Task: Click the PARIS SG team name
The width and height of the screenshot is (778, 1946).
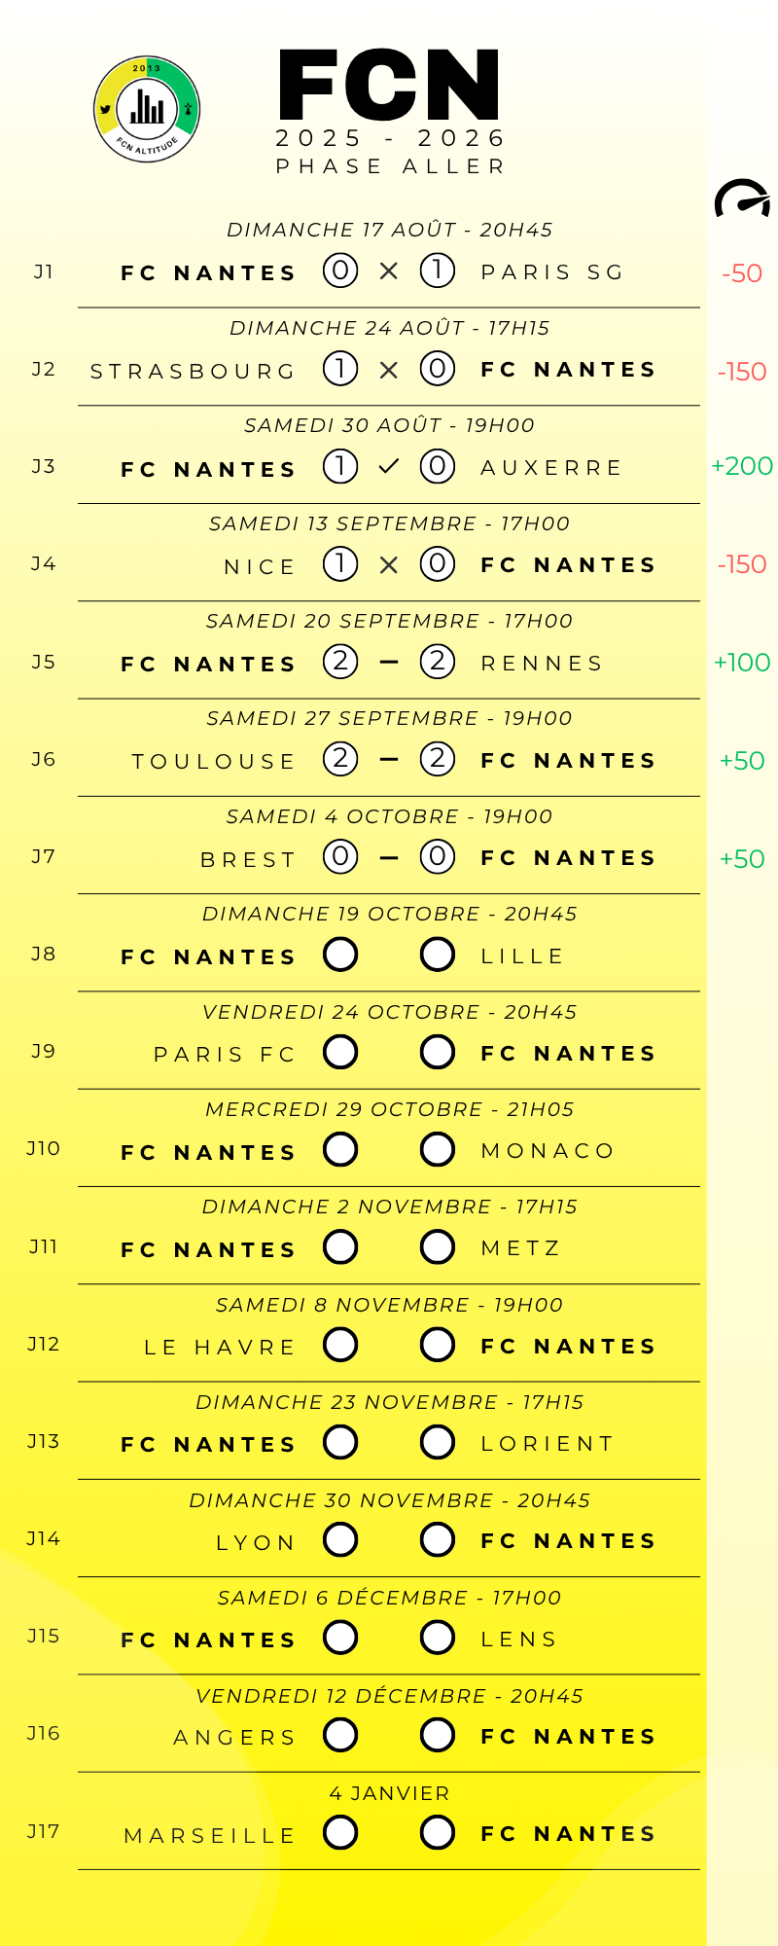Action: tap(552, 272)
